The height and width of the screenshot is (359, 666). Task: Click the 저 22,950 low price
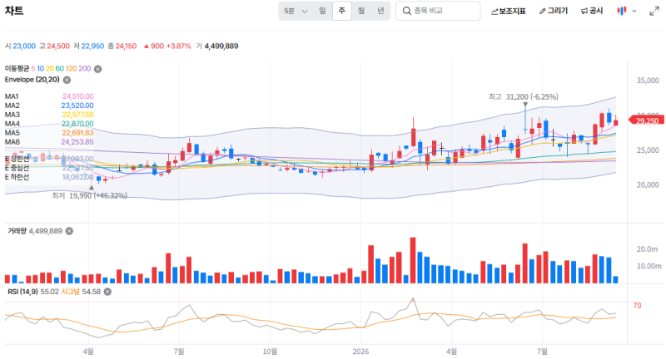point(88,47)
